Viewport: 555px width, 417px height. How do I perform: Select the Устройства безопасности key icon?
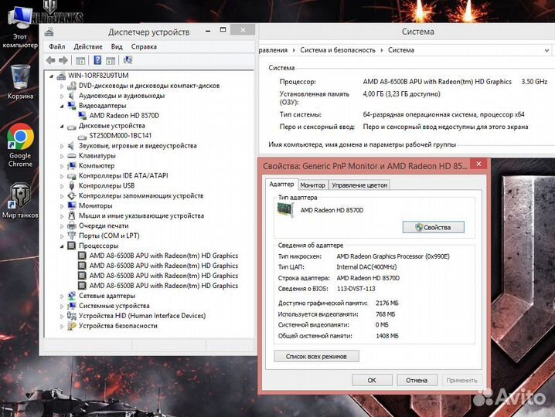(x=72, y=326)
